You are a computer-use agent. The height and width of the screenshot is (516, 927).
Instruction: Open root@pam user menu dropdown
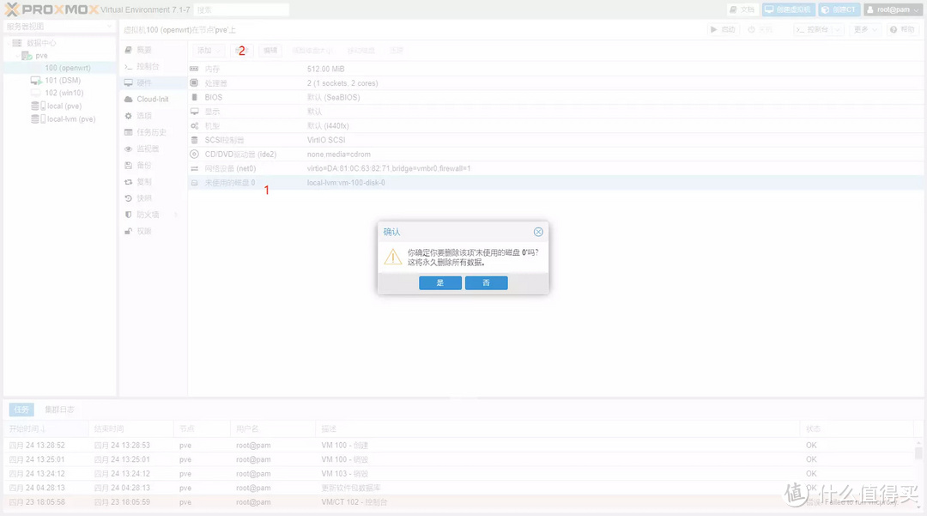(x=894, y=9)
